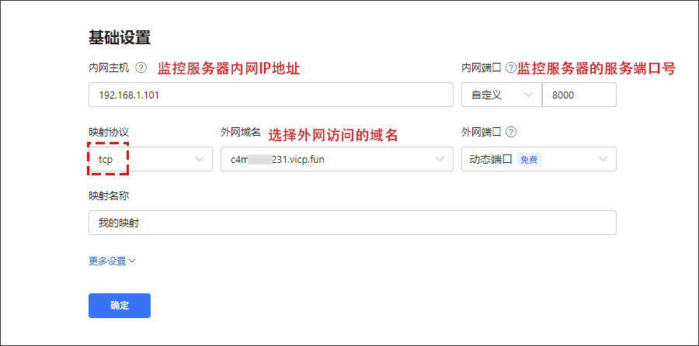Focus the 内网主机 IP address field
The image size is (699, 346).
[x=271, y=95]
